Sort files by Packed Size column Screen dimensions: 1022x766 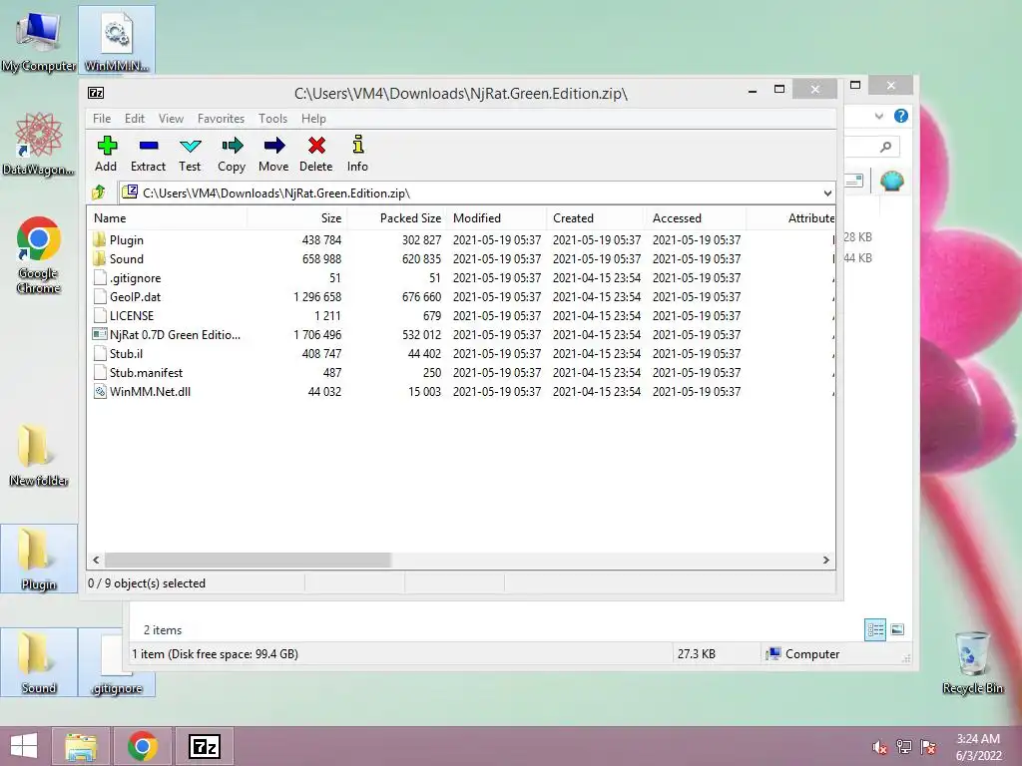[397, 218]
